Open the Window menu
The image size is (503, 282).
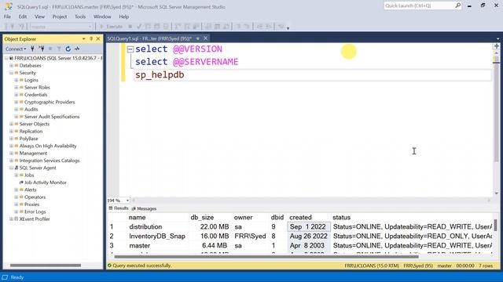coord(102,16)
